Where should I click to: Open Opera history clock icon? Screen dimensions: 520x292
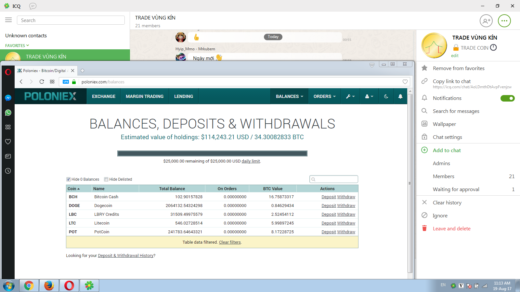pyautogui.click(x=8, y=171)
